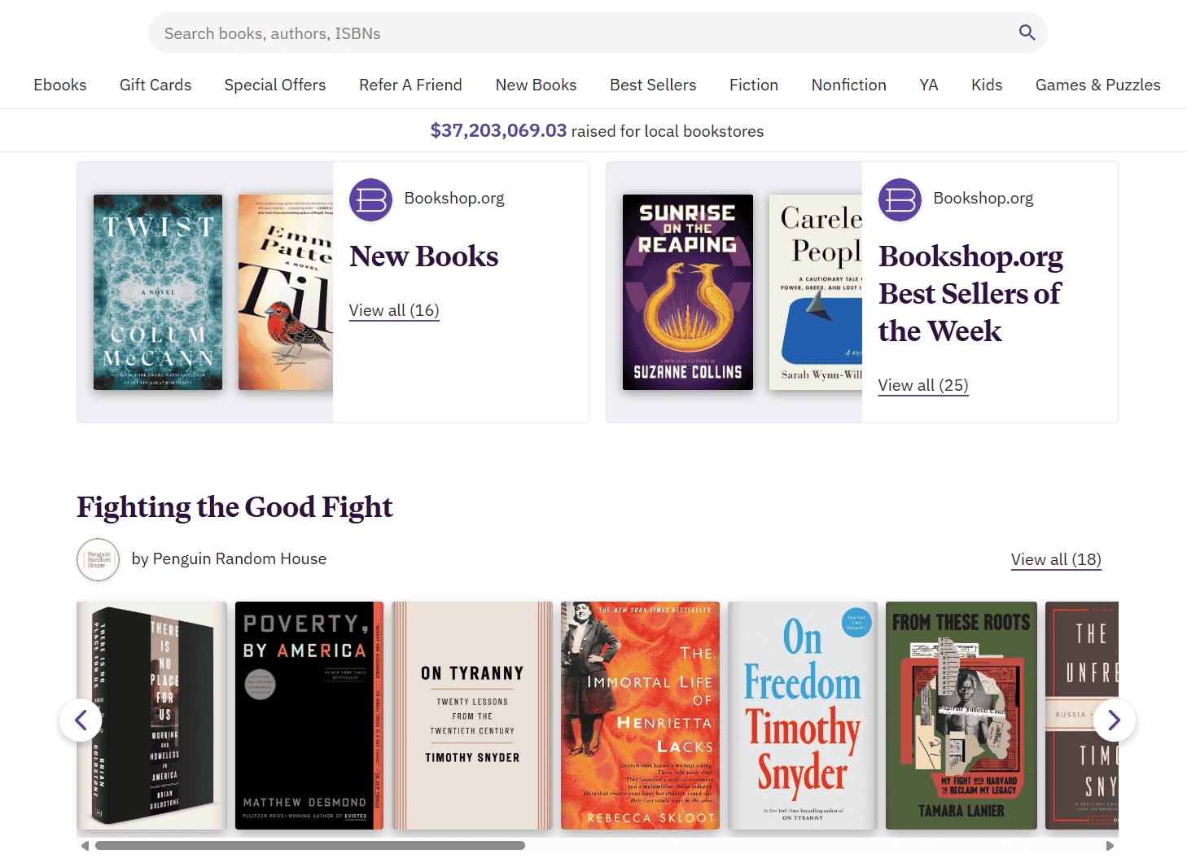Select the Ebooks navigation item
Viewport: 1187px width, 867px height.
[x=59, y=85]
